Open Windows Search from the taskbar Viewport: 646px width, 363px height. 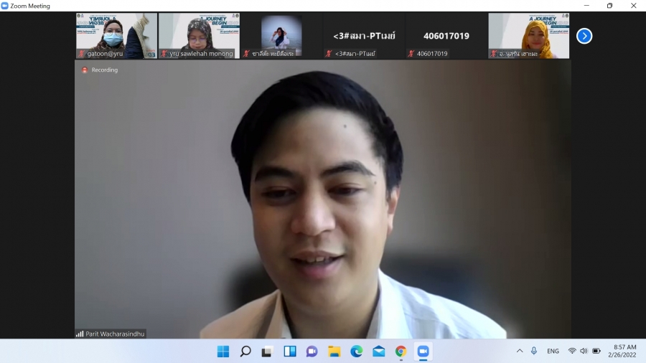[245, 352]
